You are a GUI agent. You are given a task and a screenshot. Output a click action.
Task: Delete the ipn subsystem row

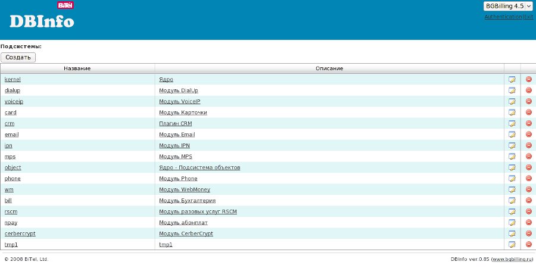click(529, 145)
